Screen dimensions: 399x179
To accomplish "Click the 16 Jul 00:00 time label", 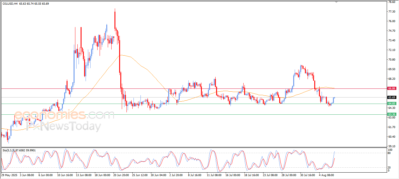I will point(233,176).
